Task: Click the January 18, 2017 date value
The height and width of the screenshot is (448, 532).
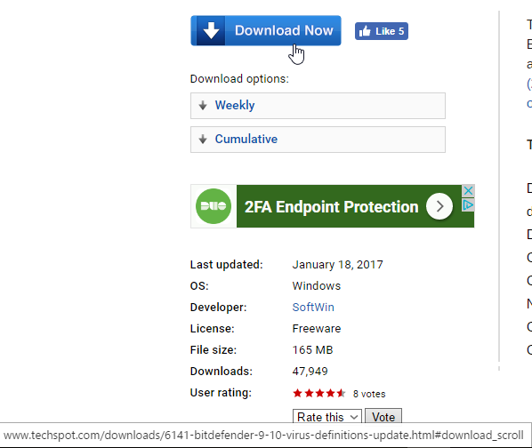Action: point(337,265)
